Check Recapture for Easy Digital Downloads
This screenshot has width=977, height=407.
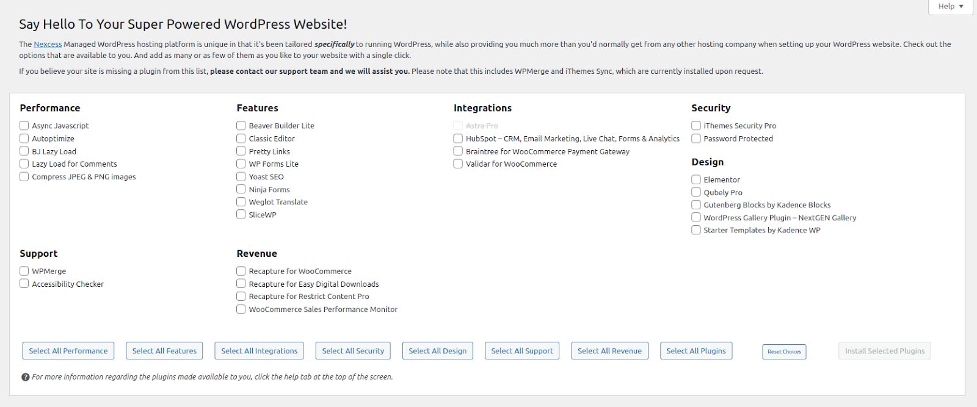coord(241,284)
